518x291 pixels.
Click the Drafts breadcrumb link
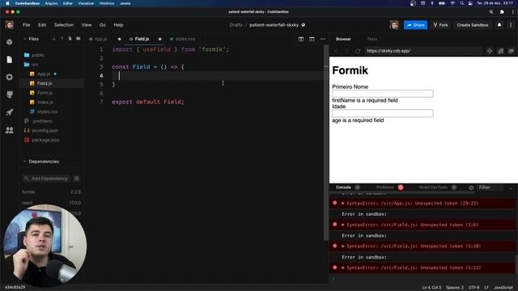[x=236, y=25]
